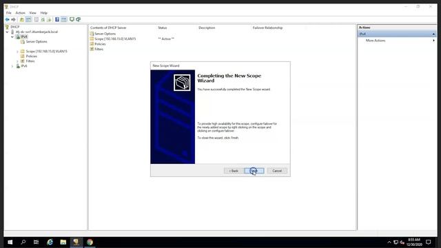Open Task View from the taskbar
This screenshot has height=248, width=441.
click(x=37, y=242)
